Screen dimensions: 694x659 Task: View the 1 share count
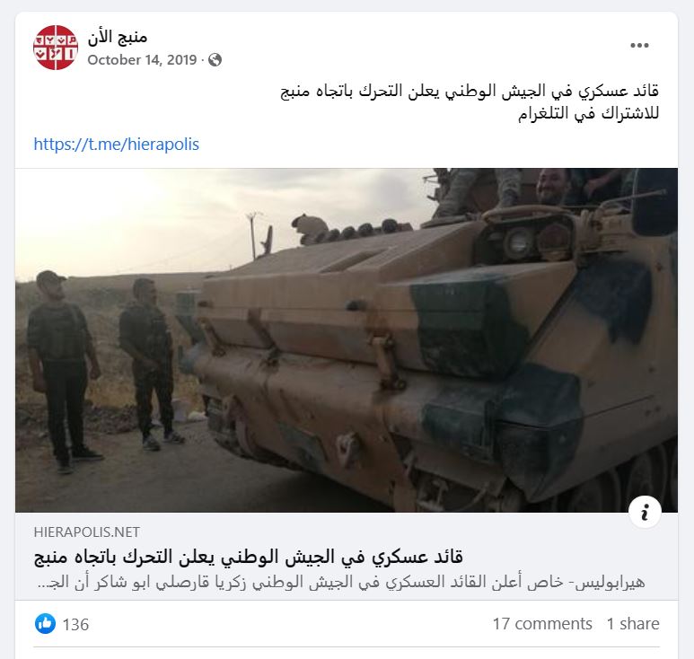click(x=633, y=624)
